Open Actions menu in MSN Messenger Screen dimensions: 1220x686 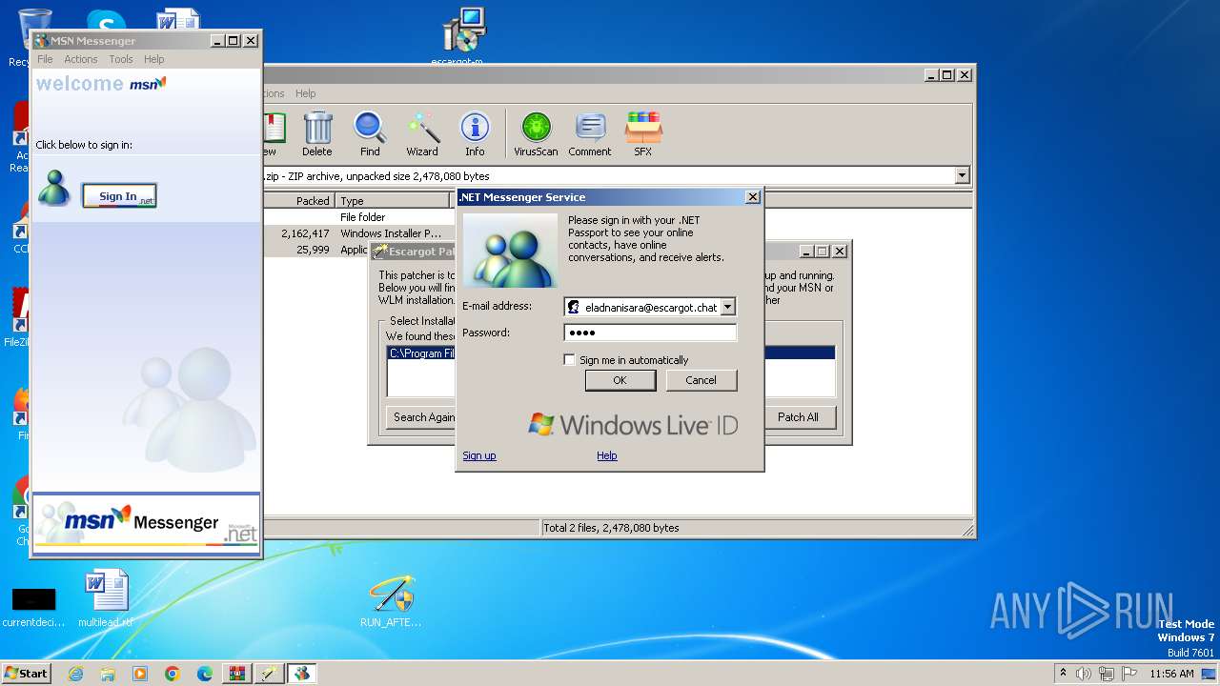[81, 59]
